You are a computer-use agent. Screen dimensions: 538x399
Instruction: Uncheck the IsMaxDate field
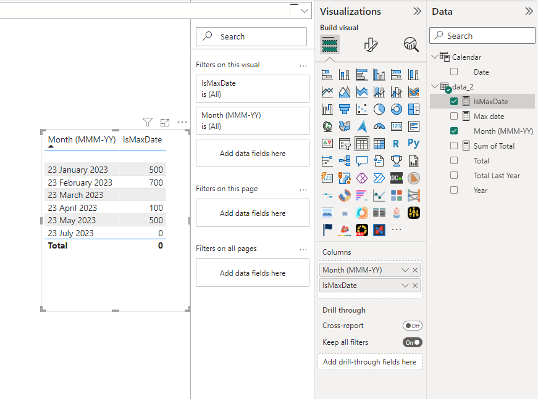[454, 101]
